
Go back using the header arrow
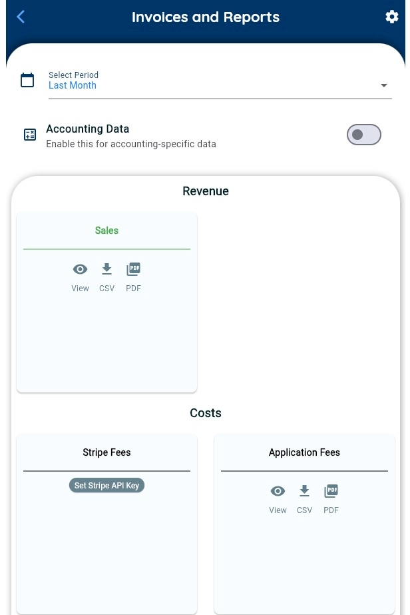(21, 17)
